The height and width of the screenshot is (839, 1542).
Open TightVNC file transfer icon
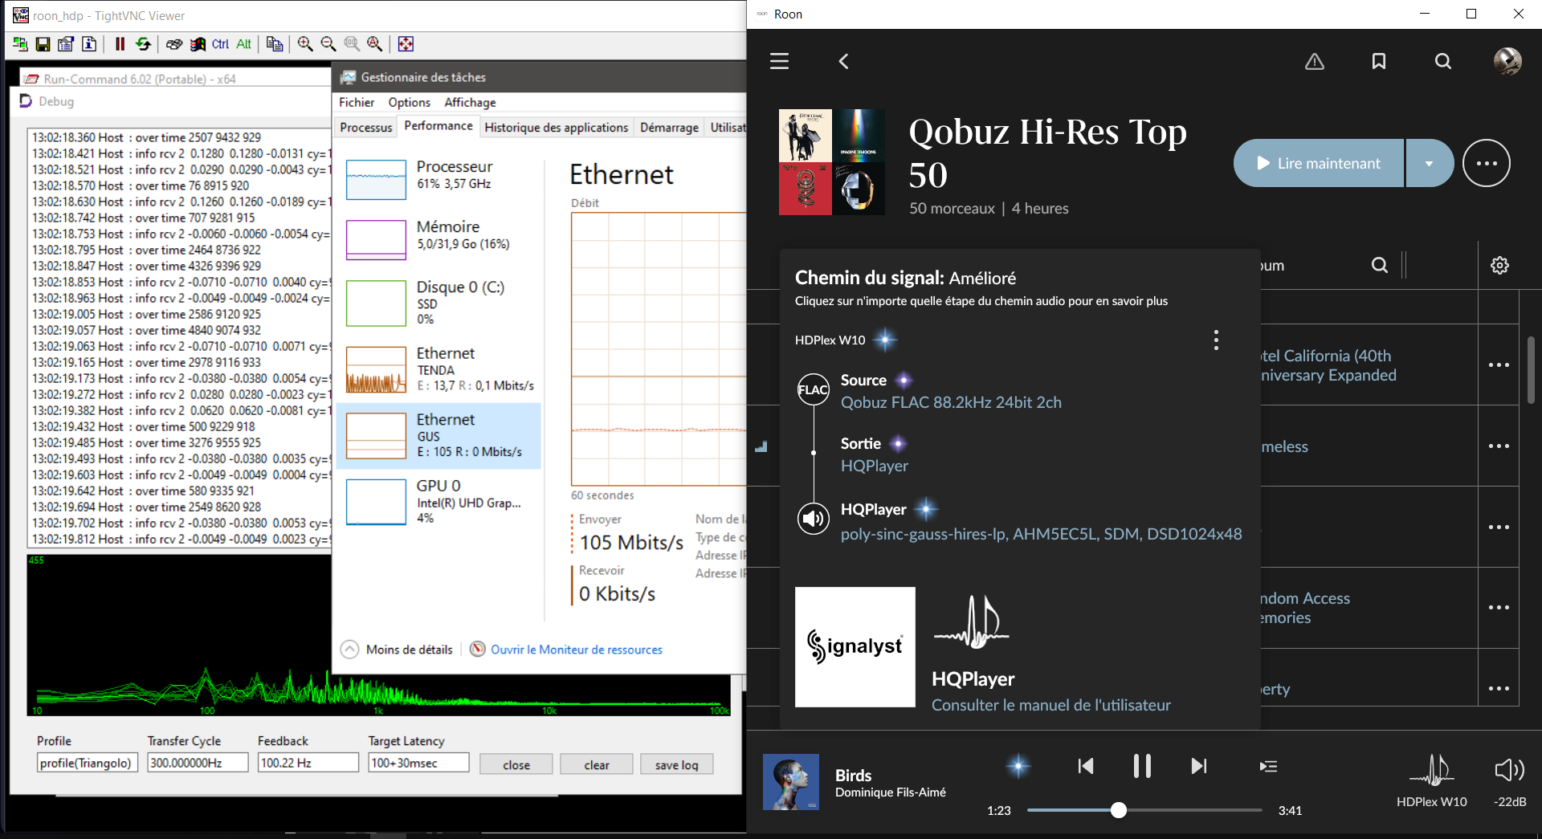[x=274, y=44]
